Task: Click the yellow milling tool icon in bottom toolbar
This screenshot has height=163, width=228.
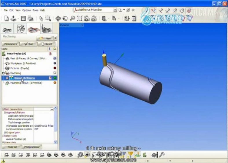Action: [x=130, y=155]
